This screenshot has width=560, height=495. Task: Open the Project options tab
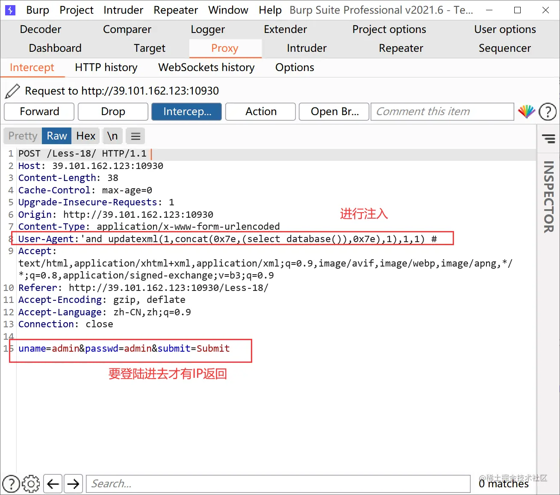(389, 30)
